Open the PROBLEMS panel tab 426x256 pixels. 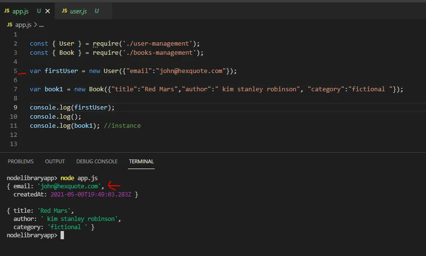coord(21,161)
